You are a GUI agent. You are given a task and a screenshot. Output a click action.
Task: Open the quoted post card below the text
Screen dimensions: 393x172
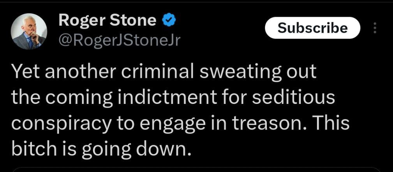point(196,170)
